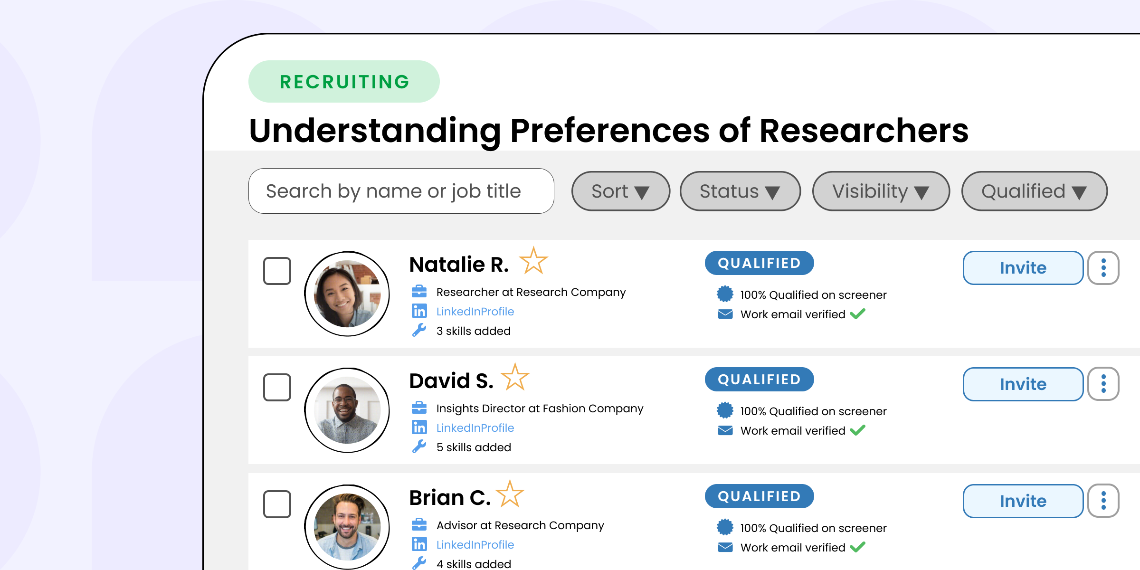Screen dimensions: 1140x570
Task: Select Natalie R.'s checkbox
Action: click(277, 271)
